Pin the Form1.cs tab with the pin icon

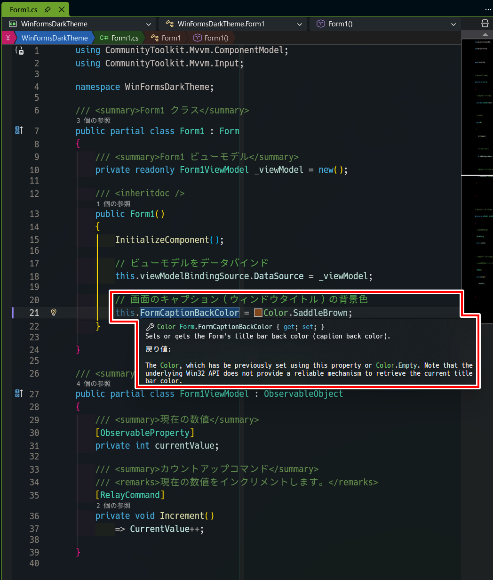(48, 9)
